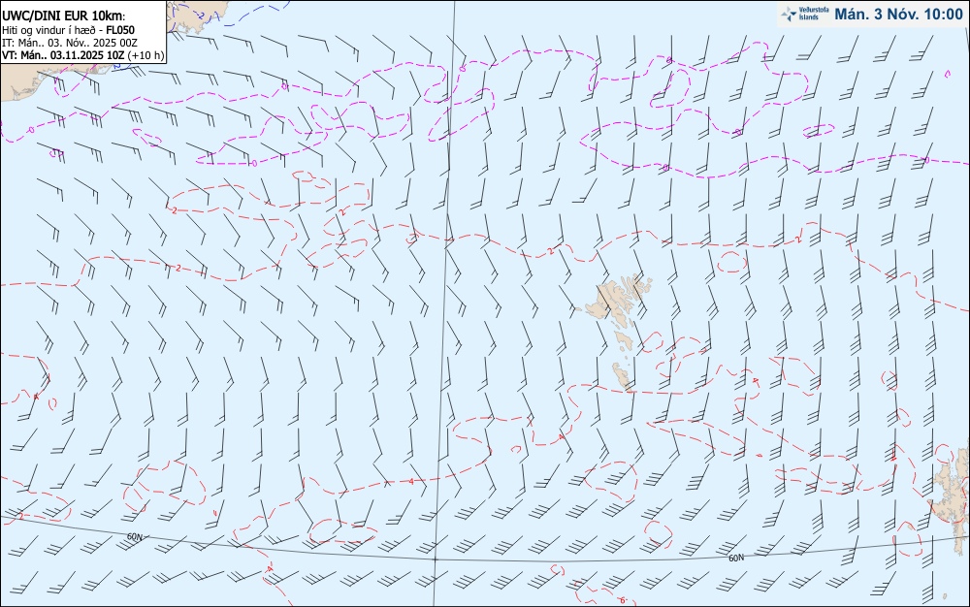Click the red '6' isotherm label

coord(623,600)
